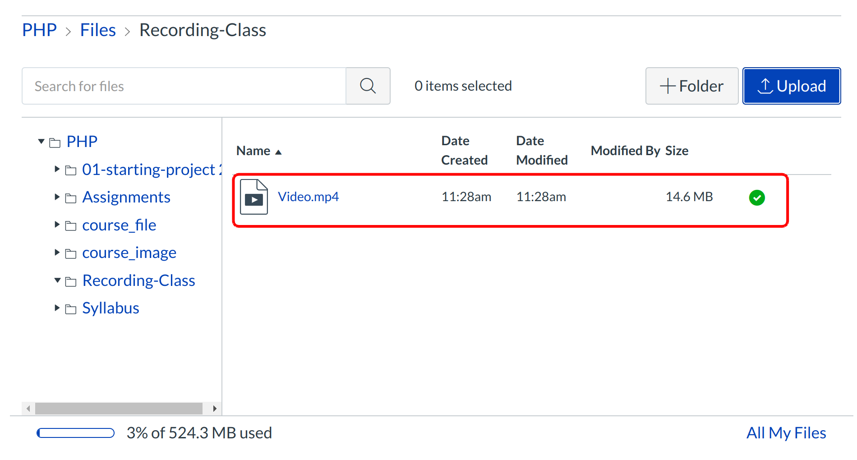This screenshot has height=460, width=857.
Task: Click the horizontal scrollbar below the folder tree
Action: (x=120, y=409)
